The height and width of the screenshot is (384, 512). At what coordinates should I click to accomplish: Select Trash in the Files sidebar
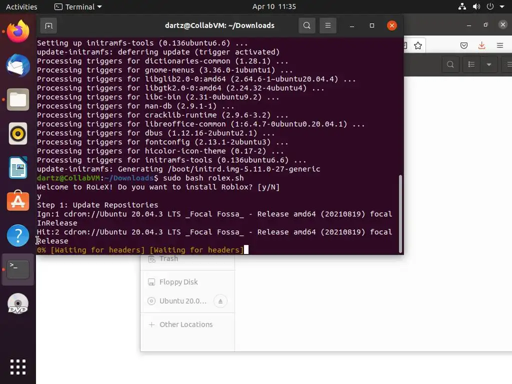coord(187,259)
